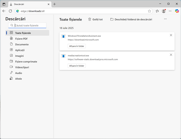Open More options menu in Downloads header
The width and height of the screenshot is (181, 139).
(165, 19)
